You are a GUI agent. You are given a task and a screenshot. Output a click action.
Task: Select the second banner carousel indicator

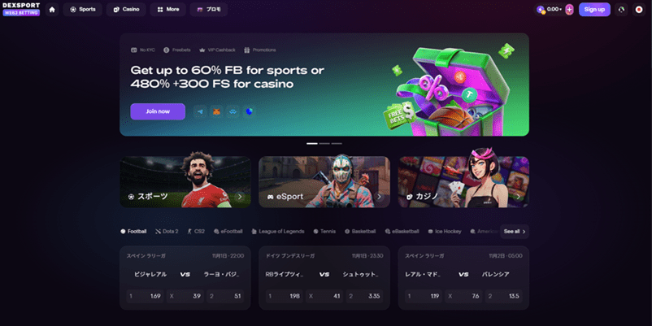(324, 143)
